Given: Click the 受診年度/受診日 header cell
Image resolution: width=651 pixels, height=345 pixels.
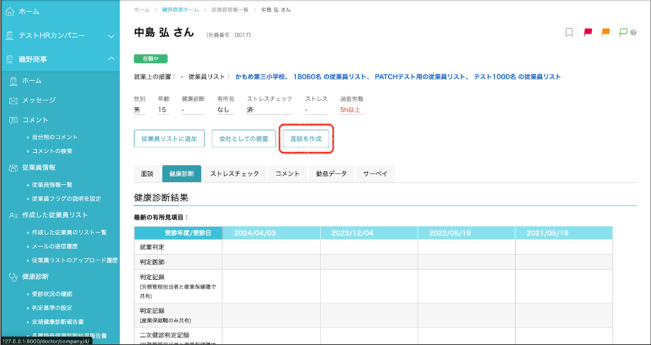Looking at the screenshot, I should pos(178,233).
